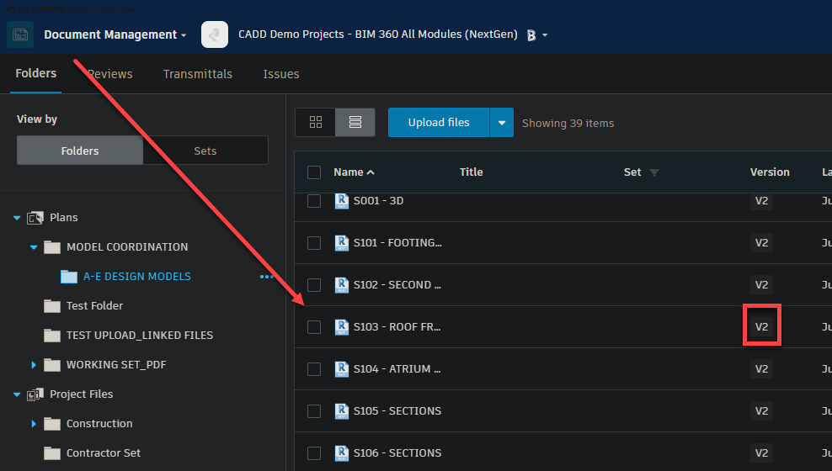832x471 pixels.
Task: Check the box for S105 - SECTIONS
Action: pyautogui.click(x=314, y=411)
